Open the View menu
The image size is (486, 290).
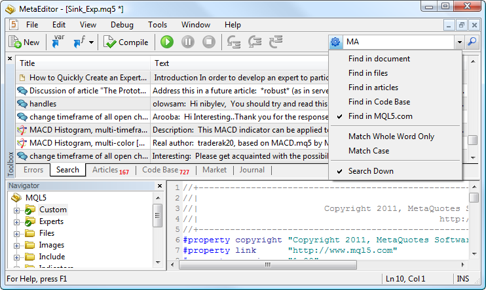pos(88,25)
